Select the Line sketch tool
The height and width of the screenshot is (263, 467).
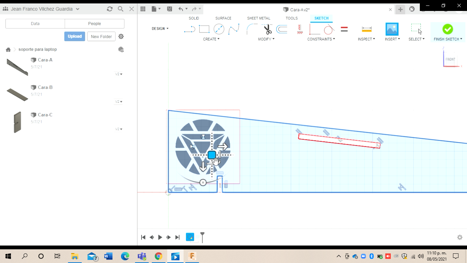(189, 29)
